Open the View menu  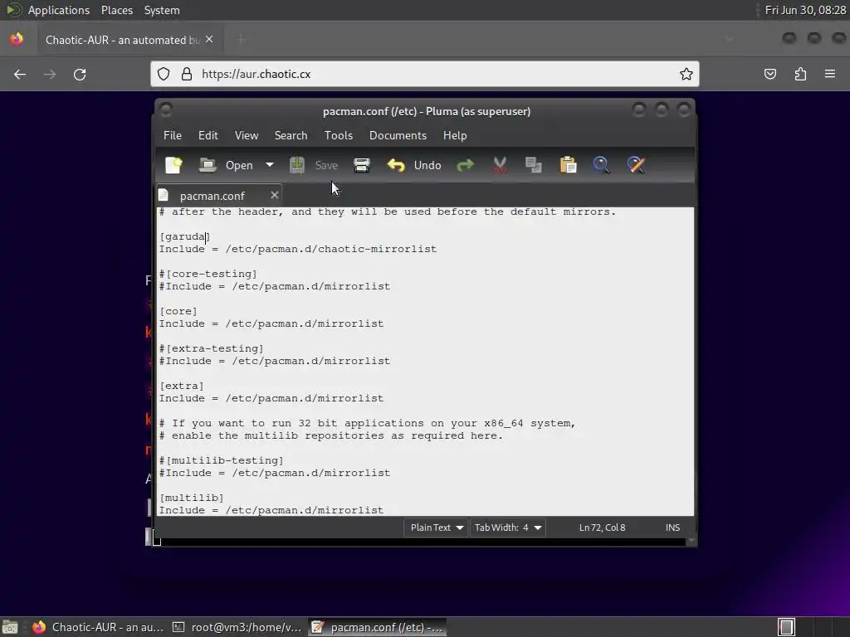click(x=246, y=135)
